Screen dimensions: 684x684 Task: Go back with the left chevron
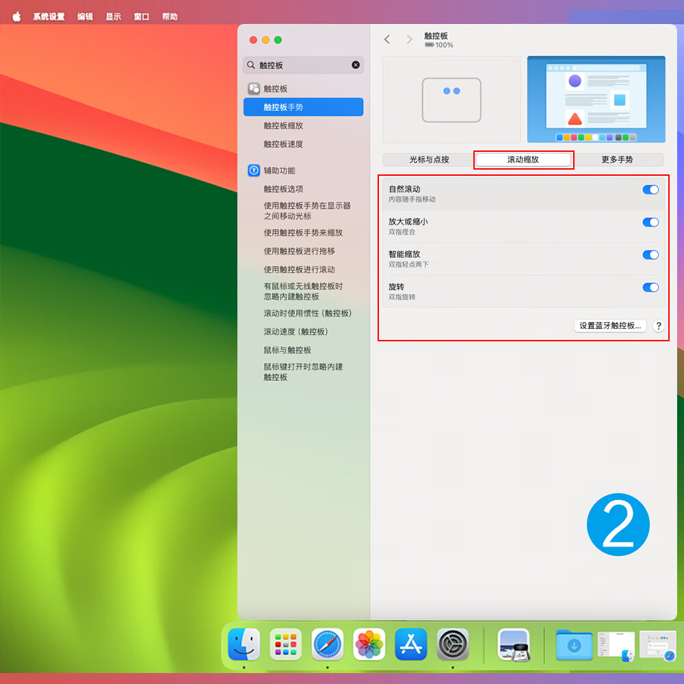387,39
